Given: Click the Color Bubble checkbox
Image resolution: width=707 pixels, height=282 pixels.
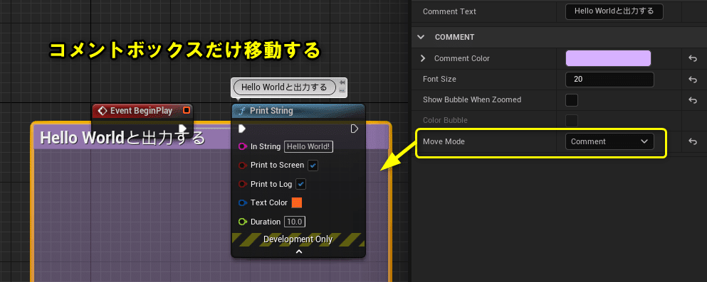Looking at the screenshot, I should point(572,121).
